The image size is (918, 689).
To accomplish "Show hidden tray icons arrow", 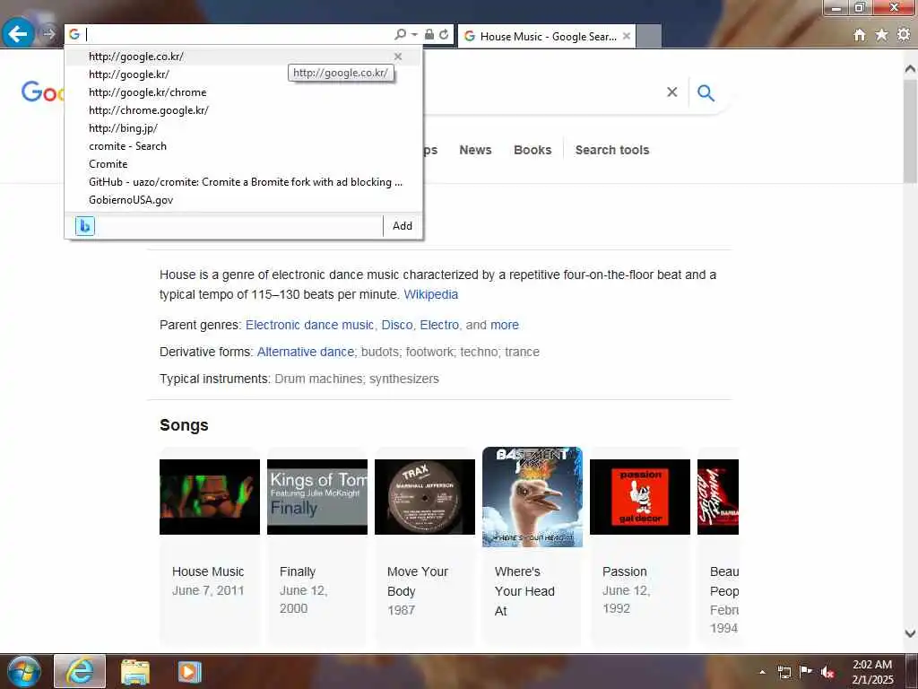I will [762, 672].
